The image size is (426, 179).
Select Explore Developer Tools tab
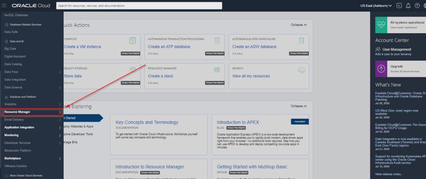click(x=78, y=134)
